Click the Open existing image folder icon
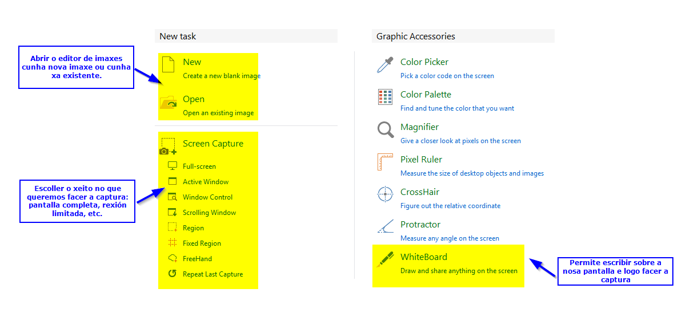This screenshot has width=694, height=321. click(169, 103)
